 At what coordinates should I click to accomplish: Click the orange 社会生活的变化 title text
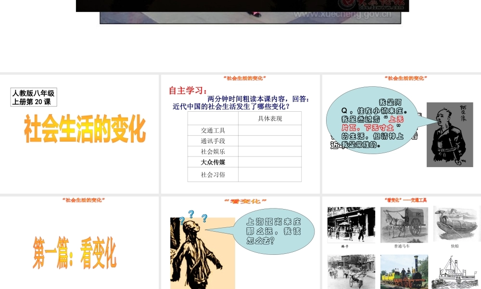[x=85, y=129]
